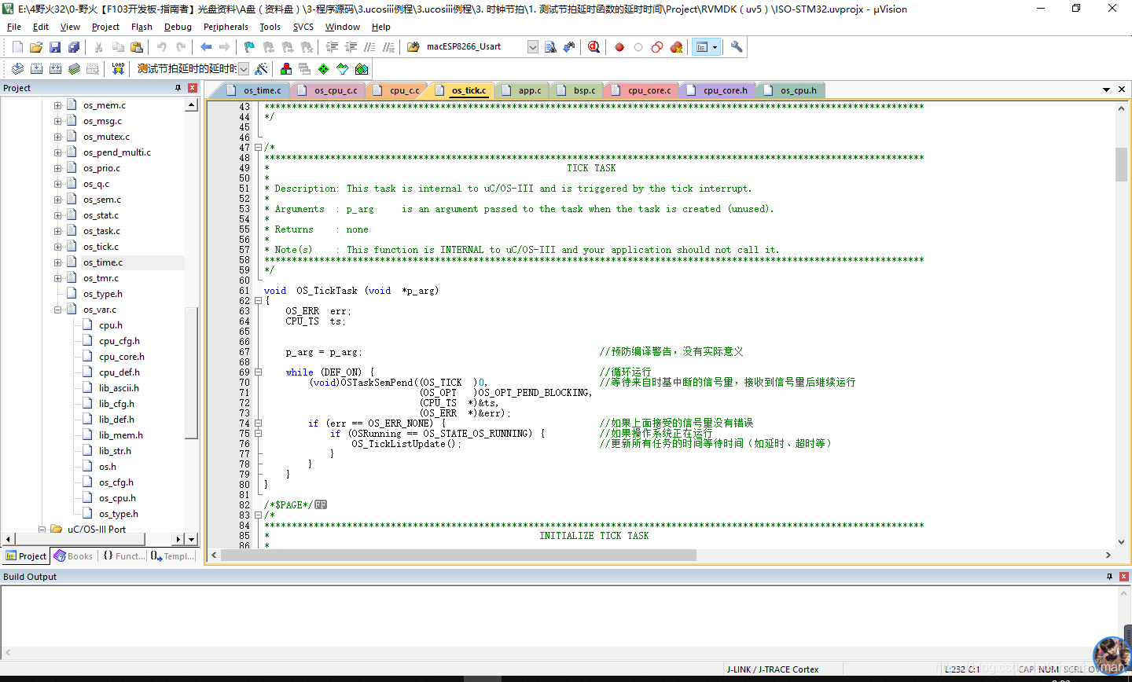Switch to the Functions panel tab
This screenshot has width=1132, height=682.
coord(125,556)
